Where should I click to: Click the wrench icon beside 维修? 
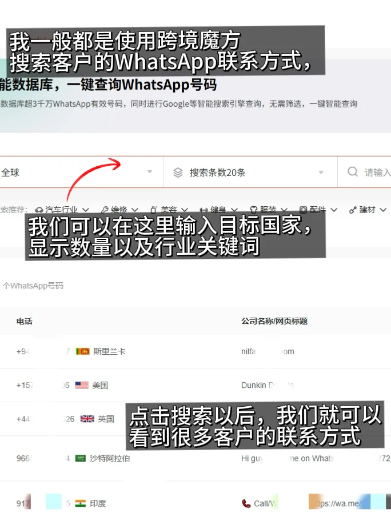pos(105,210)
